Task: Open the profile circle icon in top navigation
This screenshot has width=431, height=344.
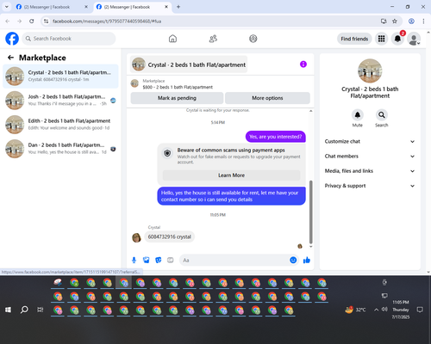Action: coord(253,39)
